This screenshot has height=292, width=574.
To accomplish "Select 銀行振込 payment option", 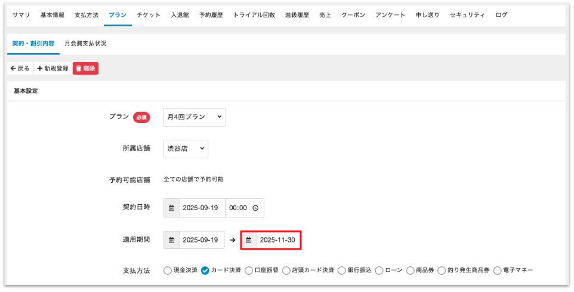I will (x=342, y=271).
